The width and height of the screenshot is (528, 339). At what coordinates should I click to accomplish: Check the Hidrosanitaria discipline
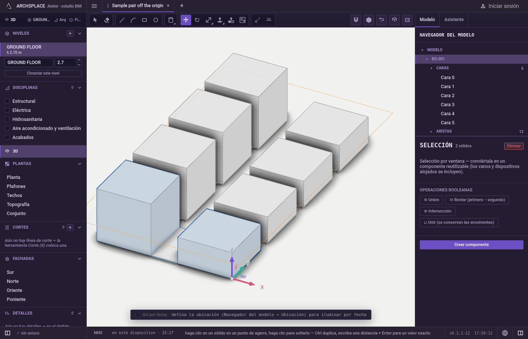click(7, 119)
